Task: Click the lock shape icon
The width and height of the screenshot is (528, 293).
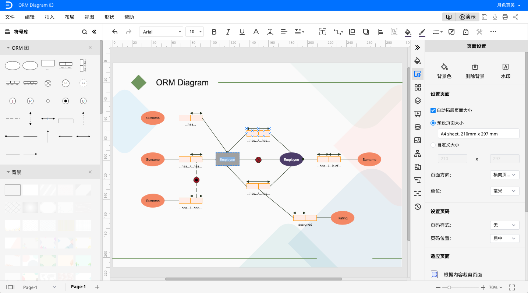Action: 465,32
